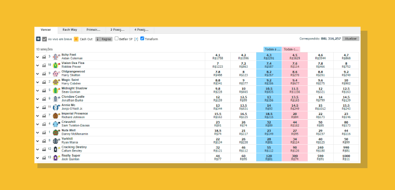The height and width of the screenshot is (190, 395).
Task: Open the 2 Posiç... tab
Action: (x=117, y=30)
